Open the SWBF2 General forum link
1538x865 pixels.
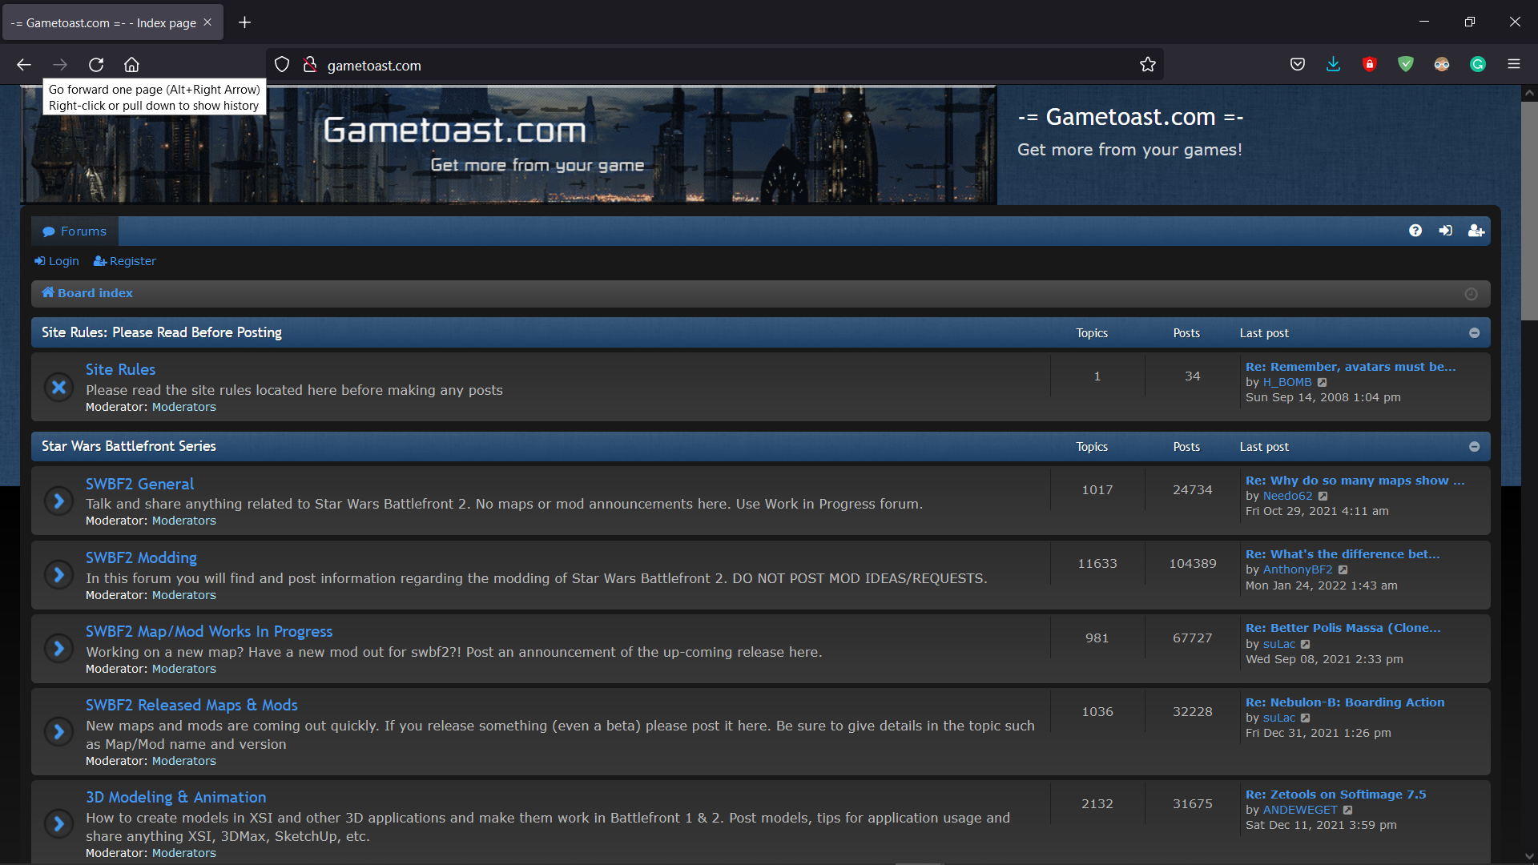pyautogui.click(x=139, y=484)
